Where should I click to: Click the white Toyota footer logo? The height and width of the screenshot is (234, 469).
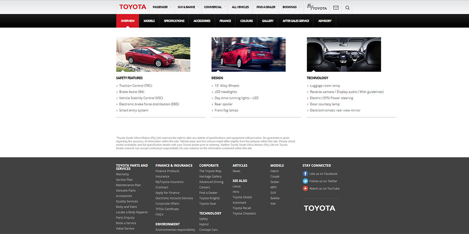319,208
